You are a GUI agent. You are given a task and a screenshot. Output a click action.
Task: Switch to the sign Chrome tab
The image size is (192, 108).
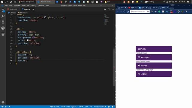coord(143,7)
